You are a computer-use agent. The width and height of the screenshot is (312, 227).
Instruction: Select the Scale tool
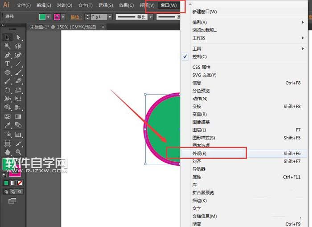pyautogui.click(x=18, y=90)
